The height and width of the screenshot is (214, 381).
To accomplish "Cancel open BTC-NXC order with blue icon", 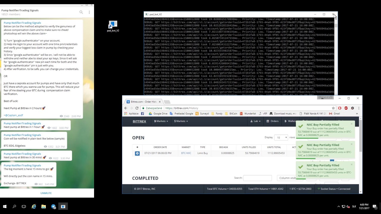I will pyautogui.click(x=137, y=153).
